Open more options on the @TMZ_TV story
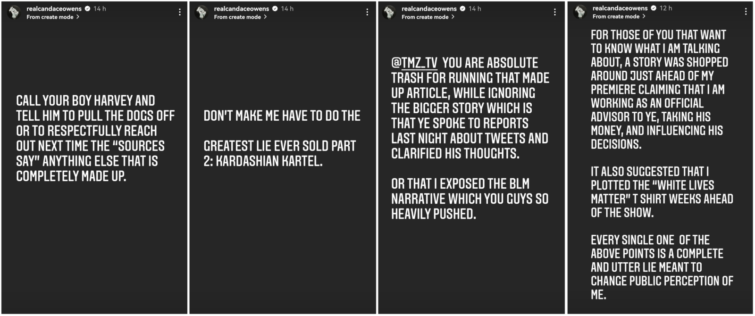The width and height of the screenshot is (755, 316). (x=555, y=12)
